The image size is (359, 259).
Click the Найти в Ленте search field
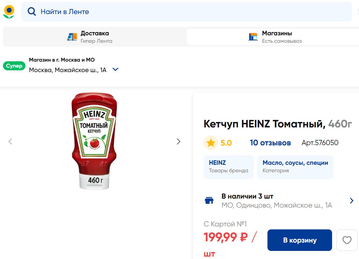coord(189,12)
